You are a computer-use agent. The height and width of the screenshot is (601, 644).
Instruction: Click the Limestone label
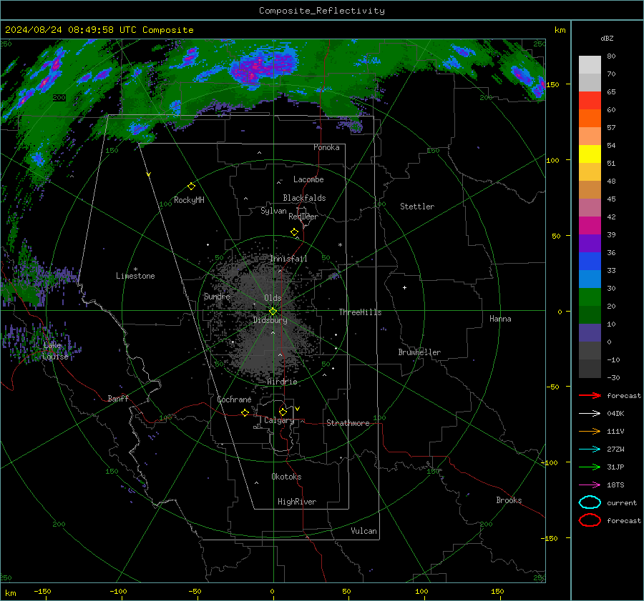pos(135,276)
